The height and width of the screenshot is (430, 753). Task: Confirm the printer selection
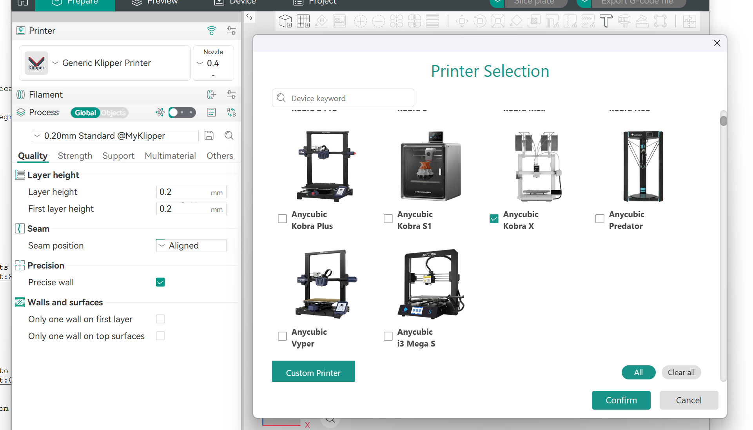tap(621, 400)
